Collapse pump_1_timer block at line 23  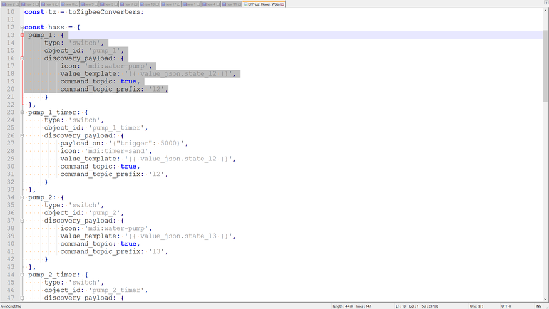coord(22,113)
